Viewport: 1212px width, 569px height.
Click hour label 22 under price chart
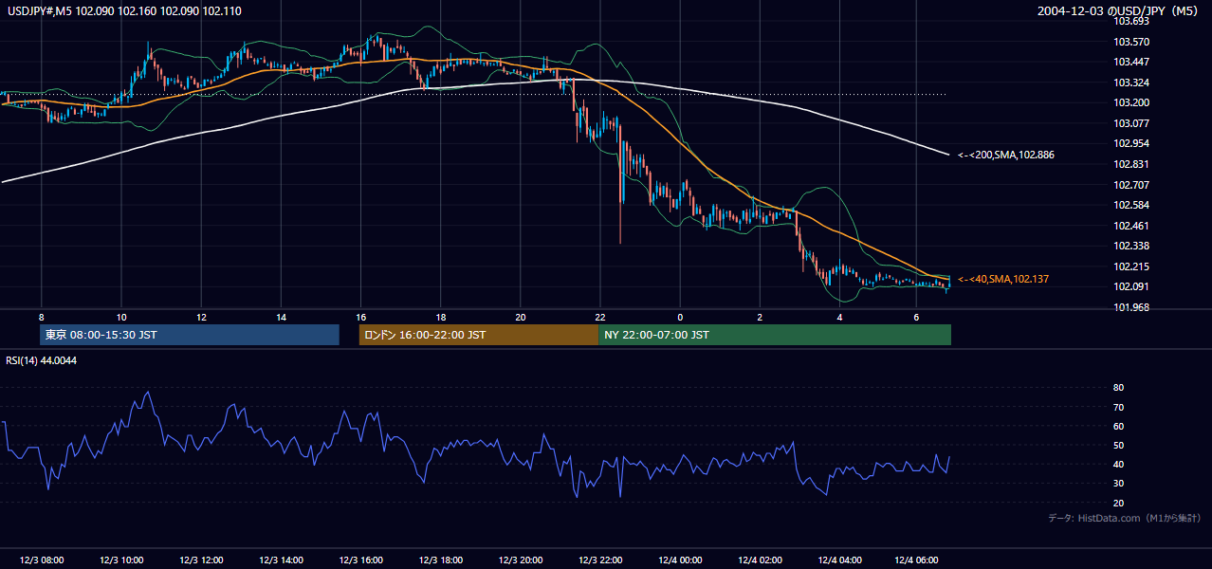coord(600,316)
